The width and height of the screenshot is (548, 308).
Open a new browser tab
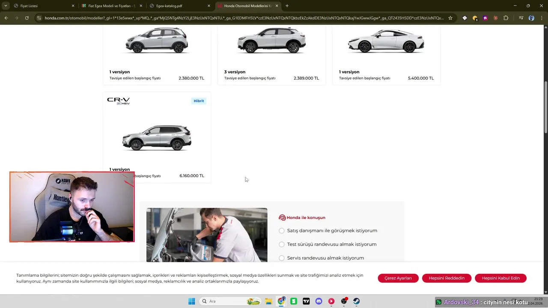[287, 6]
